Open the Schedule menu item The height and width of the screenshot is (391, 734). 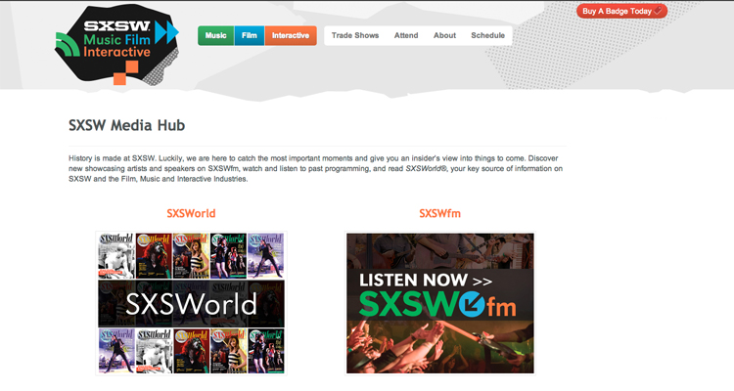487,35
